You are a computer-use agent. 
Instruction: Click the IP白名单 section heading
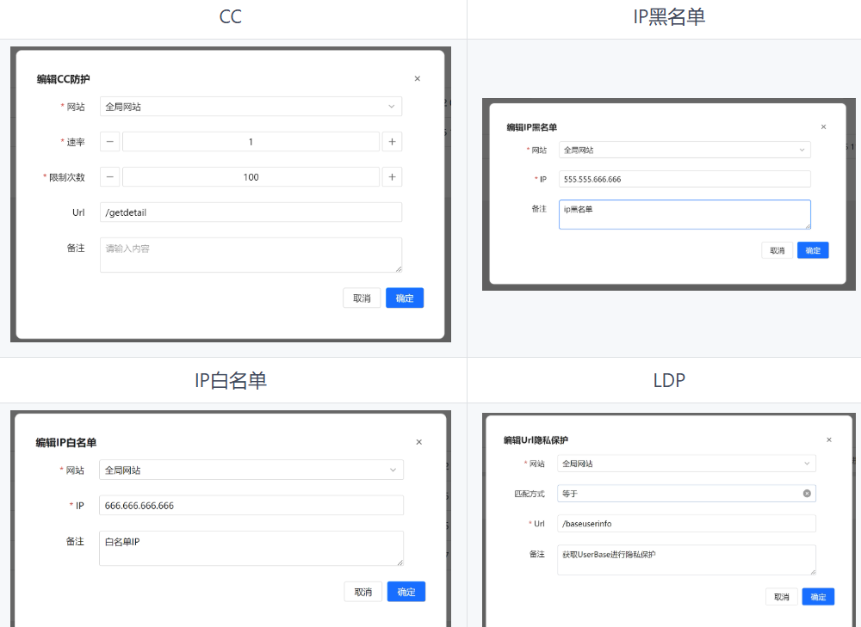click(x=231, y=380)
